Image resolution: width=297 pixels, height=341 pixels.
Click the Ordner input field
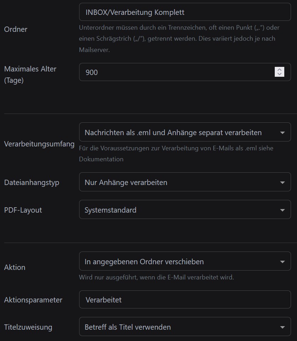tap(185, 12)
